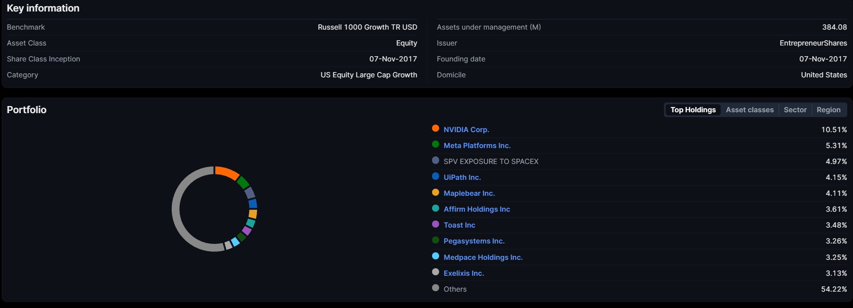Open the Affirm Holdings Inc link

[x=477, y=209]
